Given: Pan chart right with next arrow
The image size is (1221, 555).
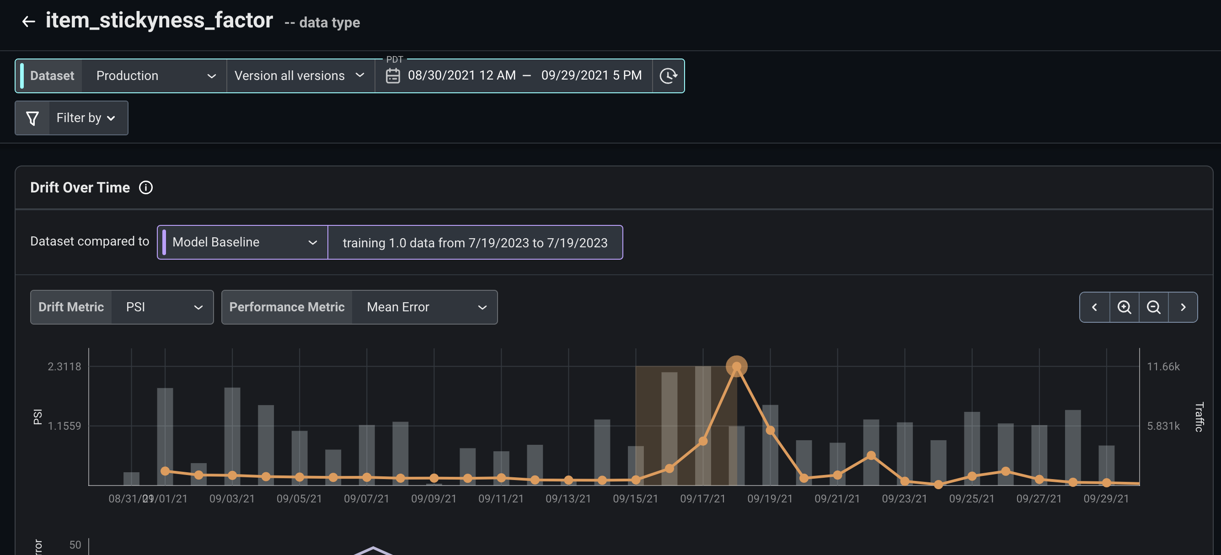Looking at the screenshot, I should coord(1183,307).
